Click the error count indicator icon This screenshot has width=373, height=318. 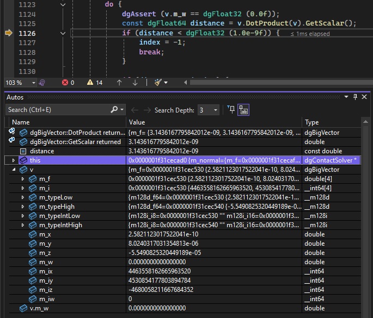[65, 83]
